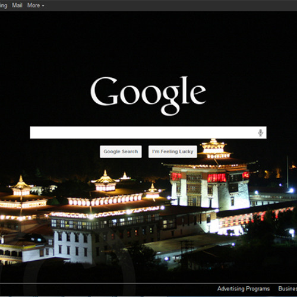Click the voice search microphone icon
Screen dimensions: 297x297
[x=260, y=132]
